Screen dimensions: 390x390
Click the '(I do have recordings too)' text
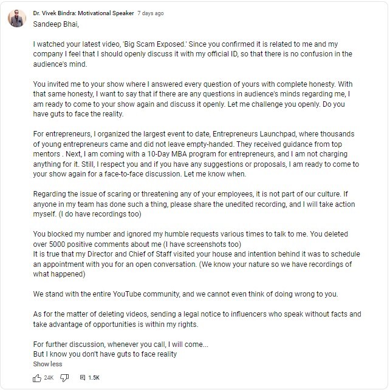point(100,214)
